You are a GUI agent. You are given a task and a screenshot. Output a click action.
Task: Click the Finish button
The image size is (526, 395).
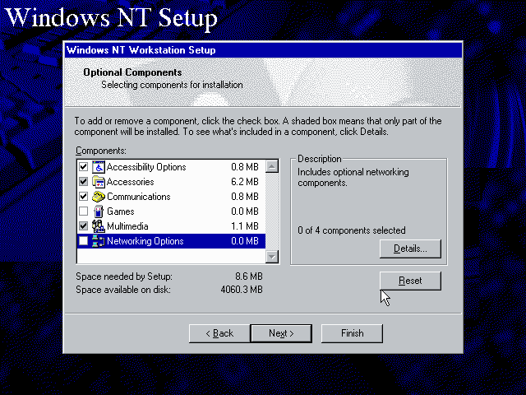352,333
